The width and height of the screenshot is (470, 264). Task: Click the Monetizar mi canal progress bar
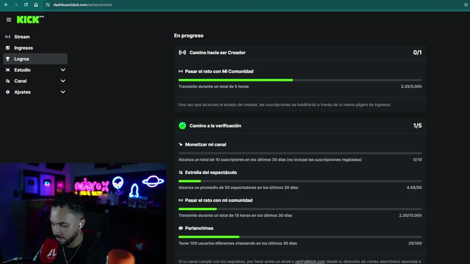(x=300, y=153)
